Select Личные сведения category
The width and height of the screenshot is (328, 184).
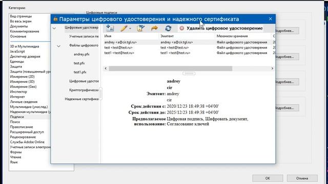pos(24,102)
